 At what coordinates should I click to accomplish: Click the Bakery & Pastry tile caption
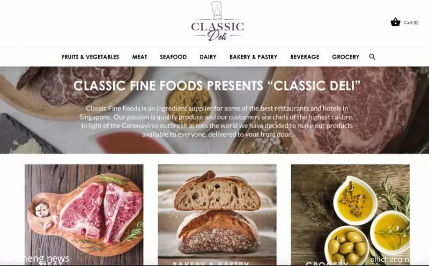211,264
